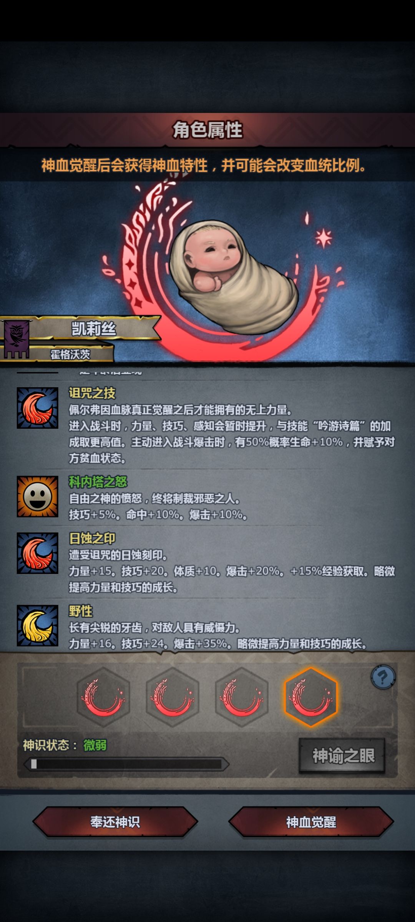
Task: Click the 神识状态 progress bar
Action: click(x=127, y=764)
